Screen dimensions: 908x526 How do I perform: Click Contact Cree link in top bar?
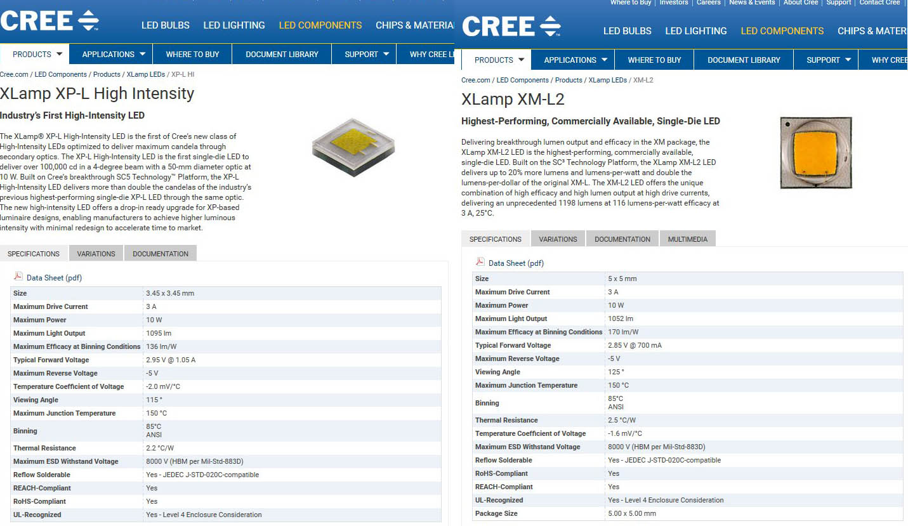[x=879, y=3]
